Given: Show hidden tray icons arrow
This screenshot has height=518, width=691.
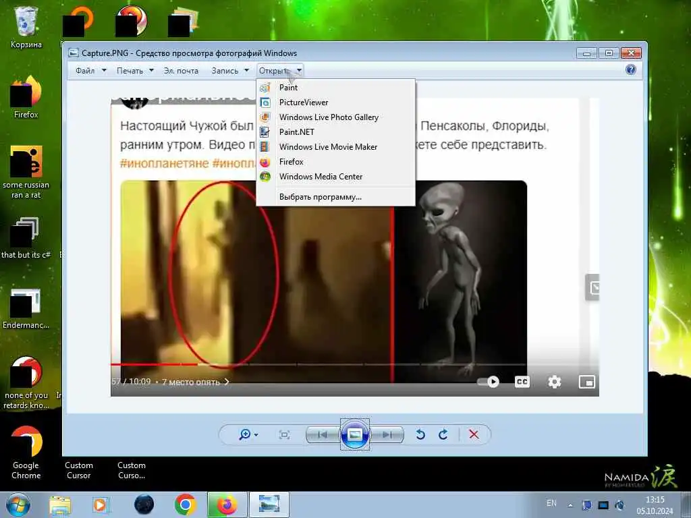Looking at the screenshot, I should [x=570, y=505].
